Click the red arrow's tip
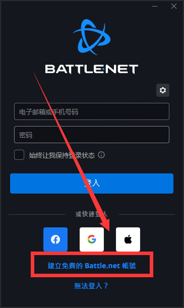The height and width of the screenshot is (308, 184). tap(109, 230)
